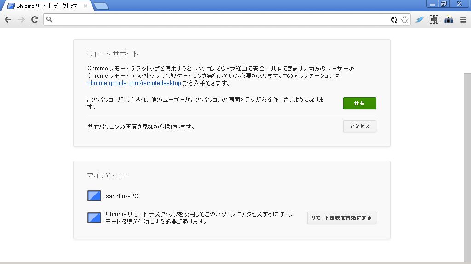Viewport: 471px width, 264px height.
Task: Click the vertical scrollbar on the page
Action: pyautogui.click(x=467, y=168)
